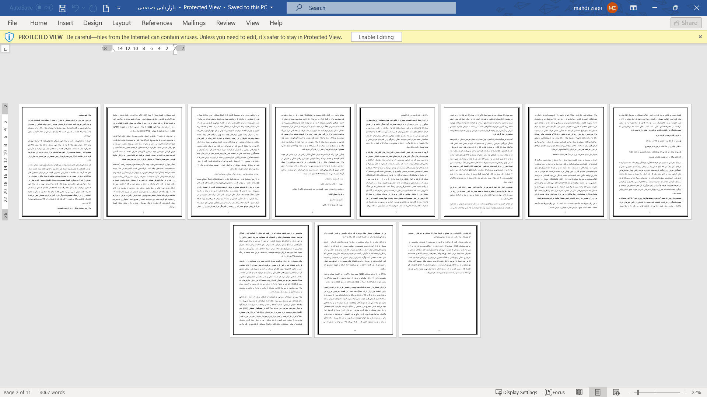
Task: Click the Share button
Action: (686, 23)
